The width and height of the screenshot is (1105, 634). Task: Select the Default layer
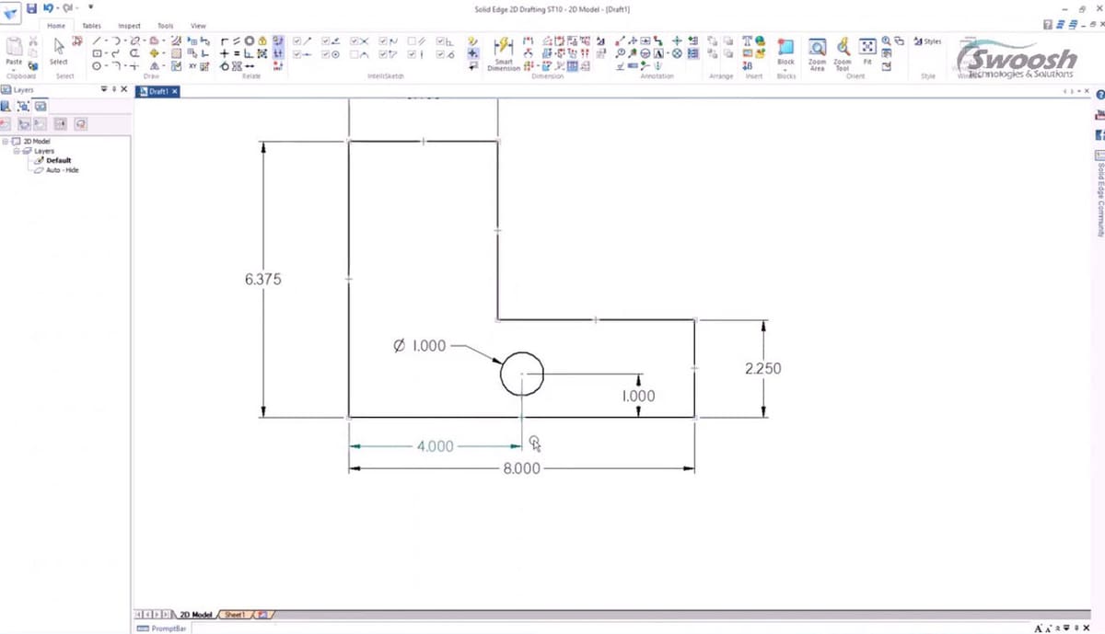58,160
